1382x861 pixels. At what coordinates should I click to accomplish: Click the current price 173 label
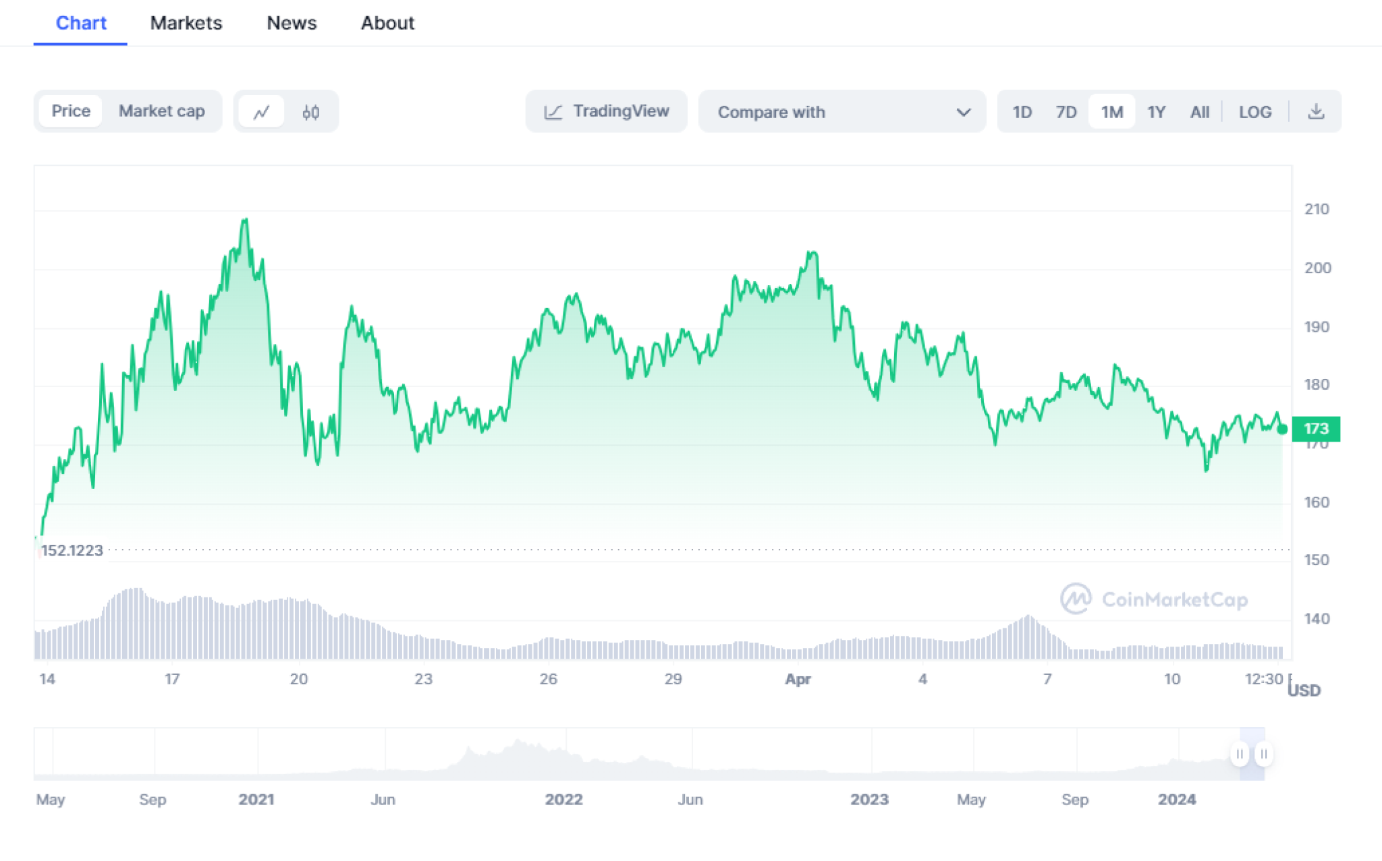1317,428
